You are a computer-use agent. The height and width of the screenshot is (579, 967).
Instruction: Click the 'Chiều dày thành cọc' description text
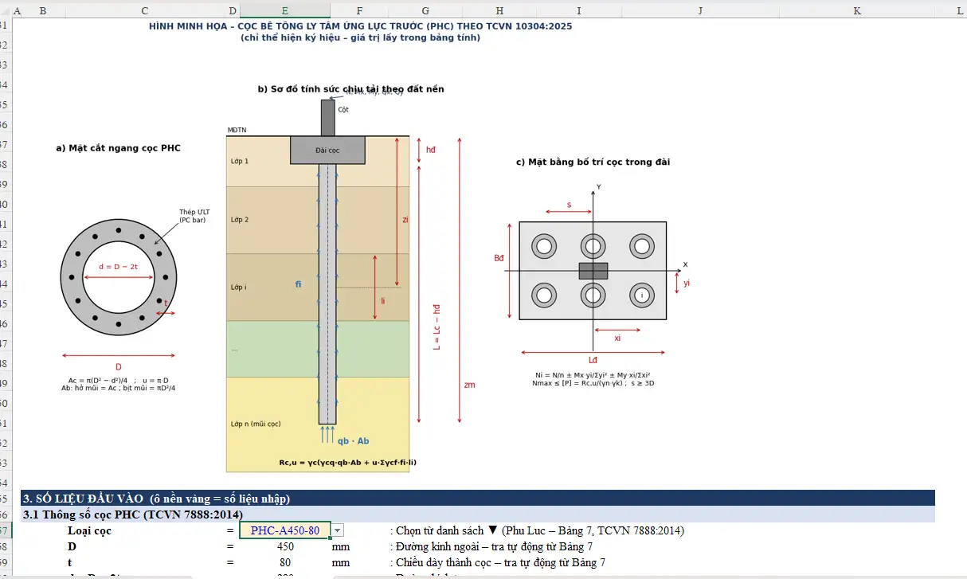pos(498,562)
